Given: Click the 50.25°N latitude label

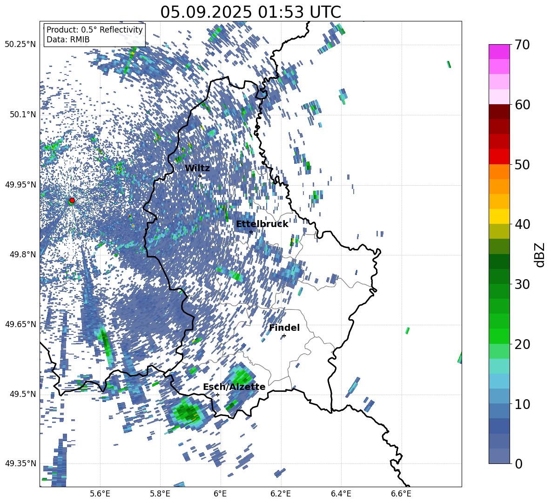Looking at the screenshot, I should [x=20, y=45].
